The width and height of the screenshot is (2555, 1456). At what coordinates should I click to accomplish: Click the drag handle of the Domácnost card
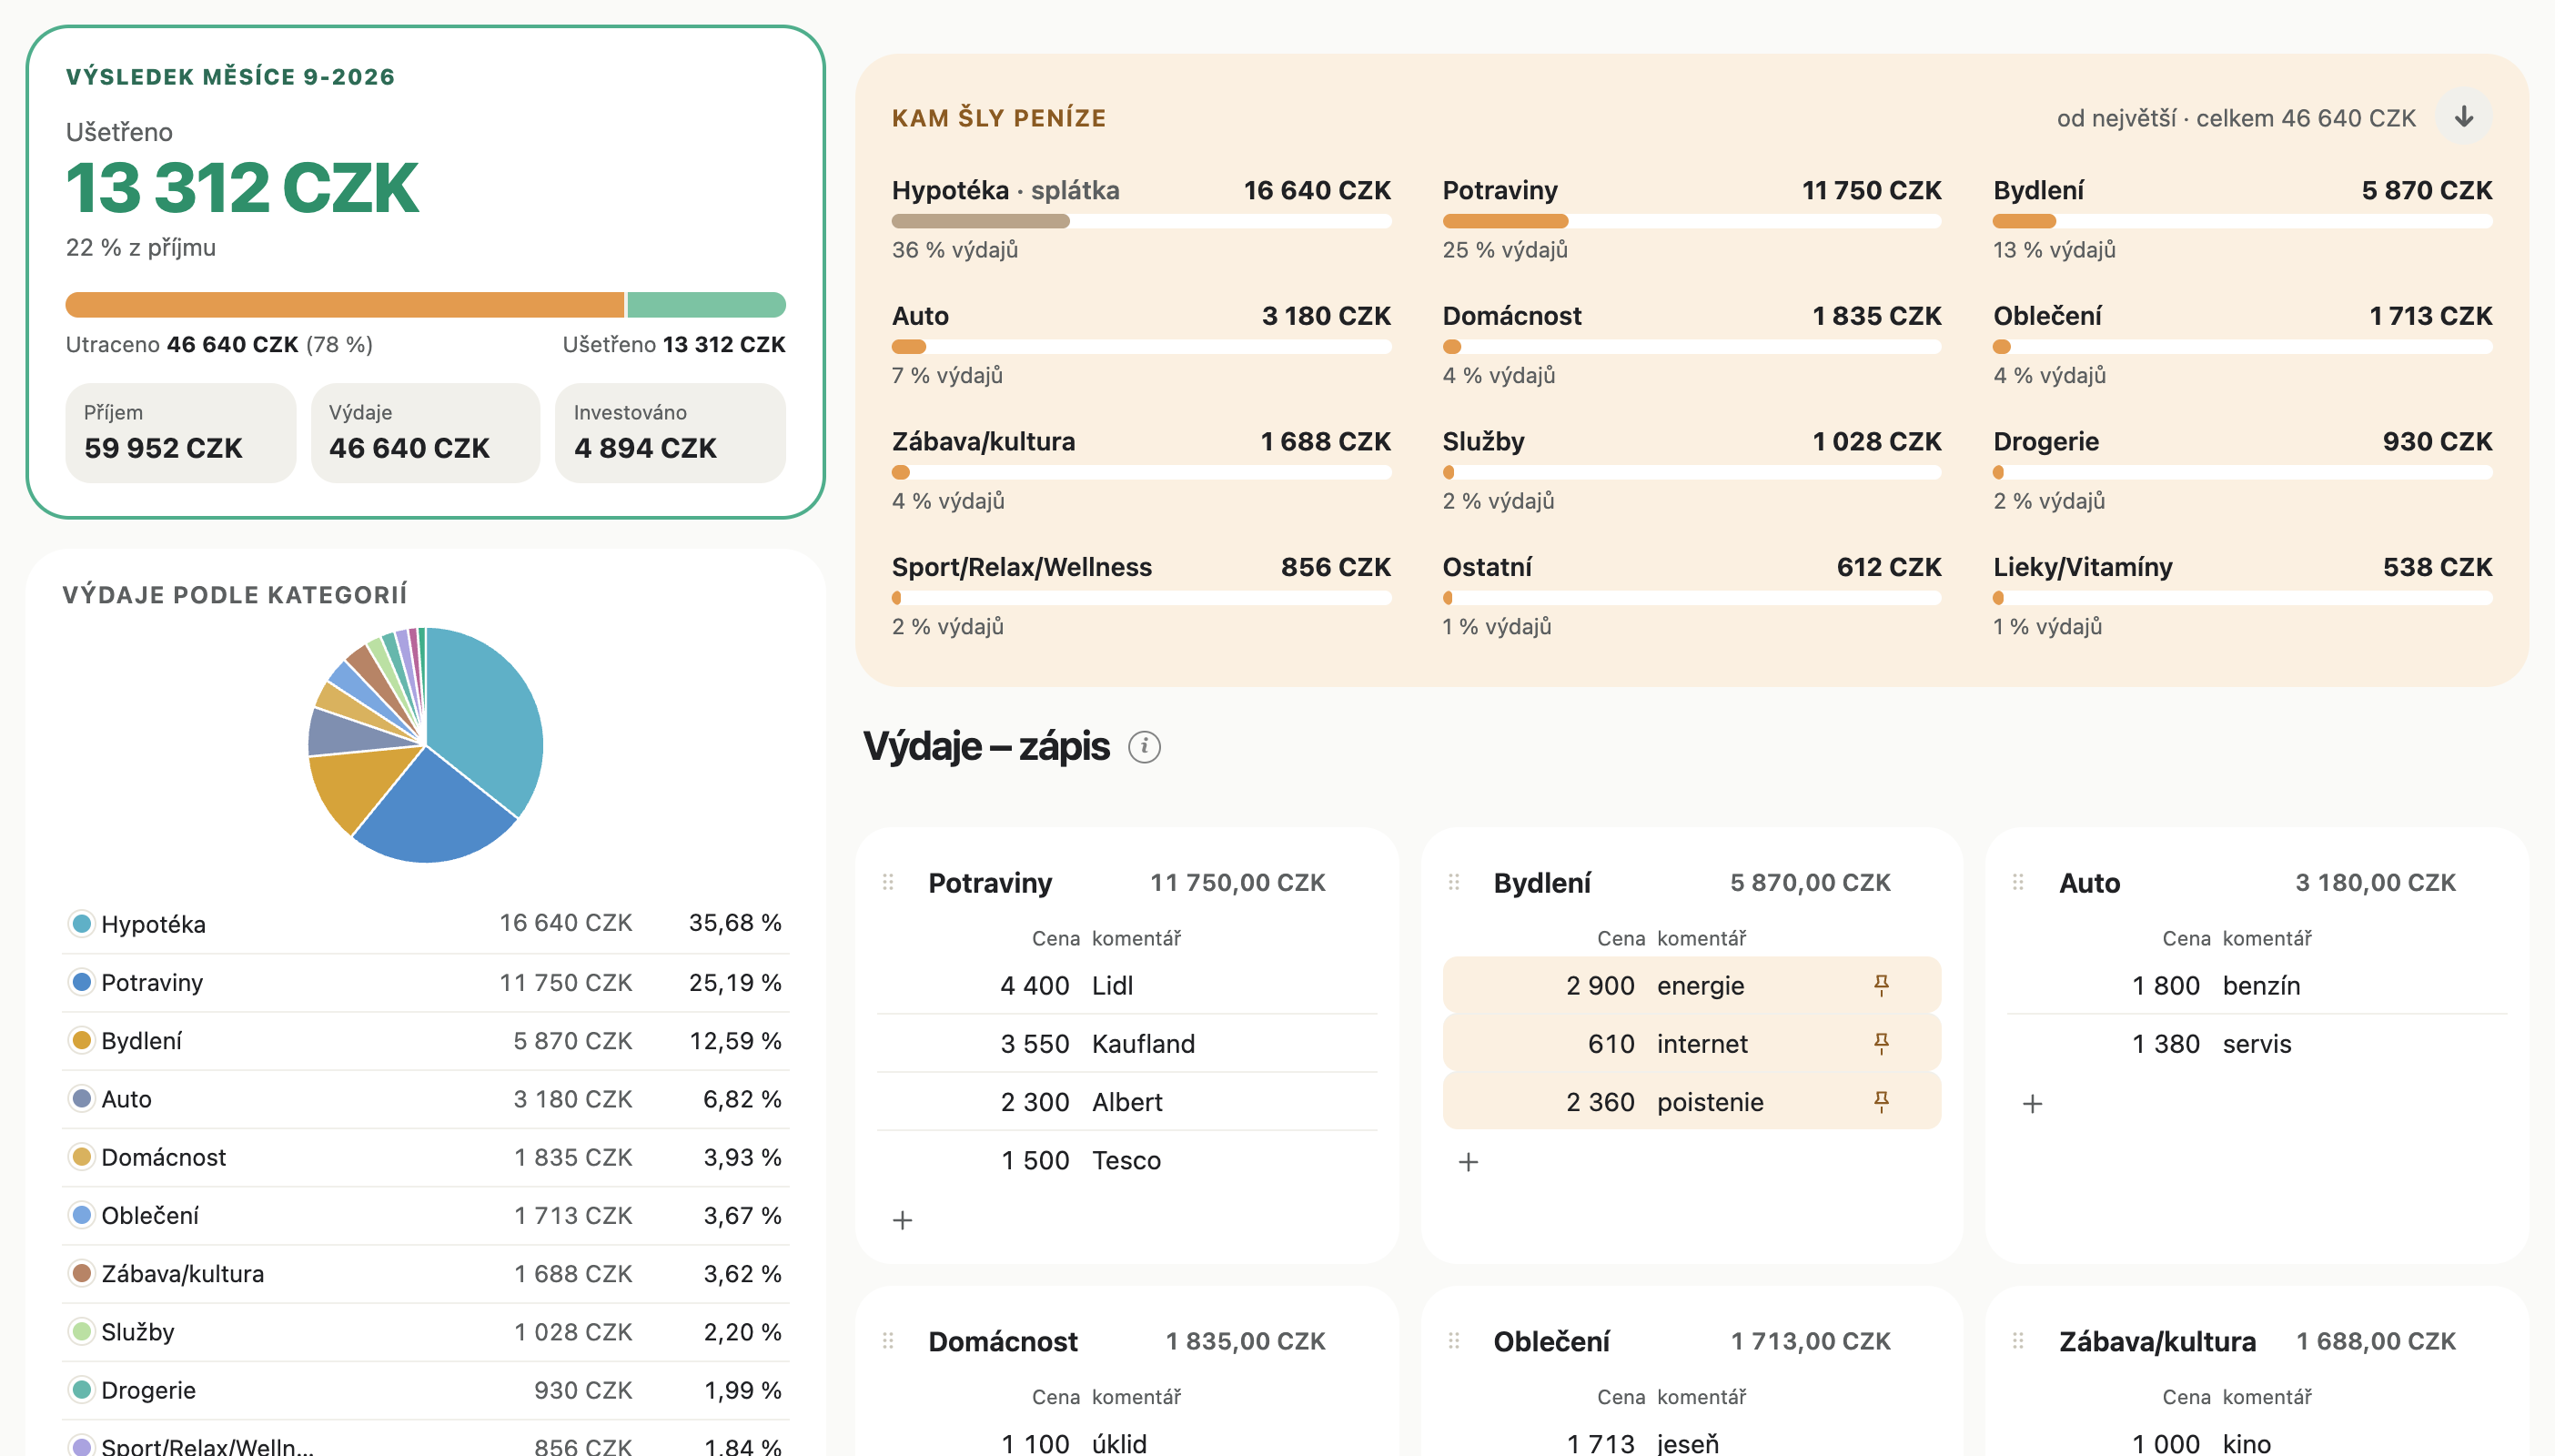tap(888, 1341)
